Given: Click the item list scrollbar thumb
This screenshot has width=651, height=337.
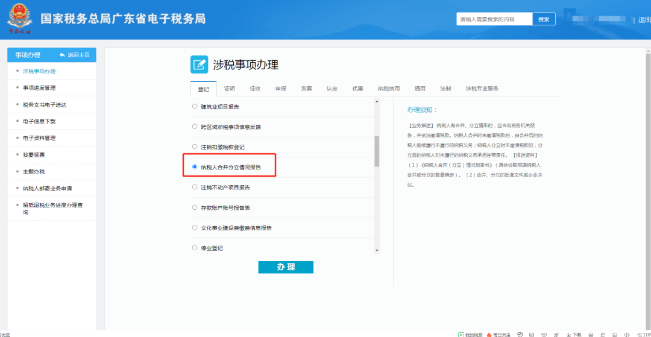Looking at the screenshot, I should [377, 151].
